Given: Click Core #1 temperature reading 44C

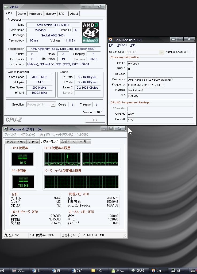Looking at the screenshot, I should point(160,120).
